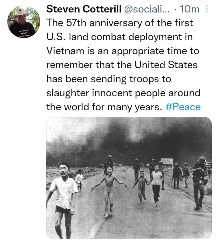Click the tweet's first line mentioning '57th anniversary'
This screenshot has height=246, width=219.
(x=120, y=23)
